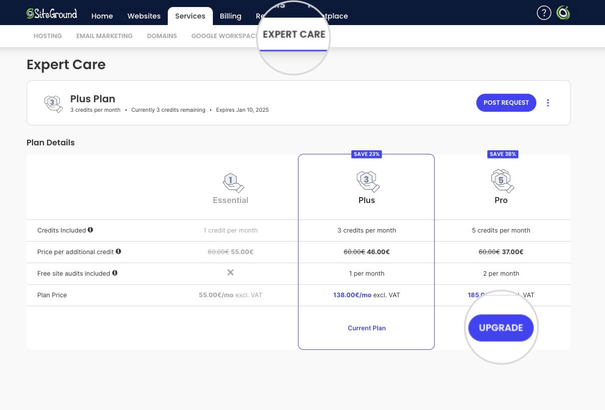Click the 55.00€/mo plan price
The image size is (605, 410).
click(x=216, y=295)
